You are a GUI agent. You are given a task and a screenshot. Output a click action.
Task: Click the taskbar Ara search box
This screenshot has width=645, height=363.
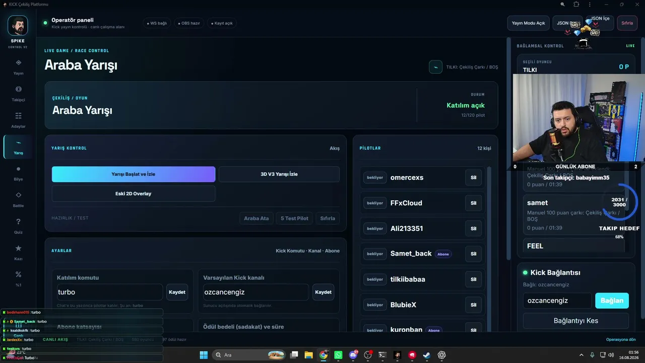coord(249,355)
